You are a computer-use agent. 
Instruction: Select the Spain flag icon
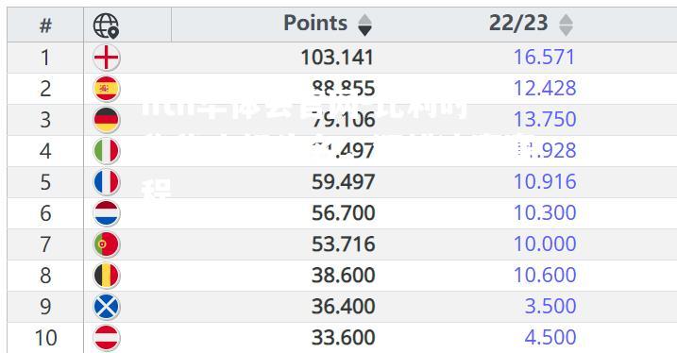(x=106, y=89)
